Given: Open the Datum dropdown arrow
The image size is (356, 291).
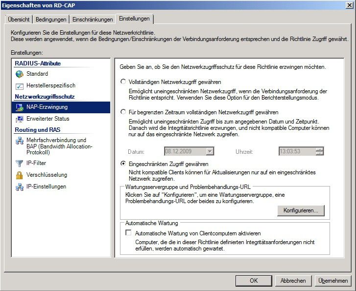Looking at the screenshot, I should coord(210,151).
